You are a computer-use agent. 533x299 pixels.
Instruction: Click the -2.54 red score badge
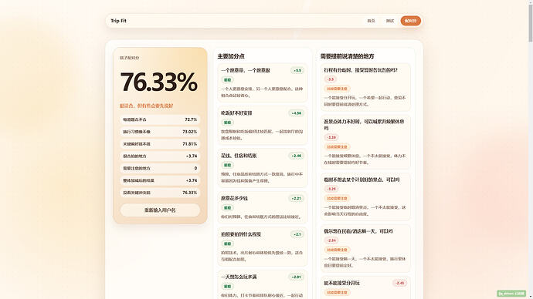(331, 240)
